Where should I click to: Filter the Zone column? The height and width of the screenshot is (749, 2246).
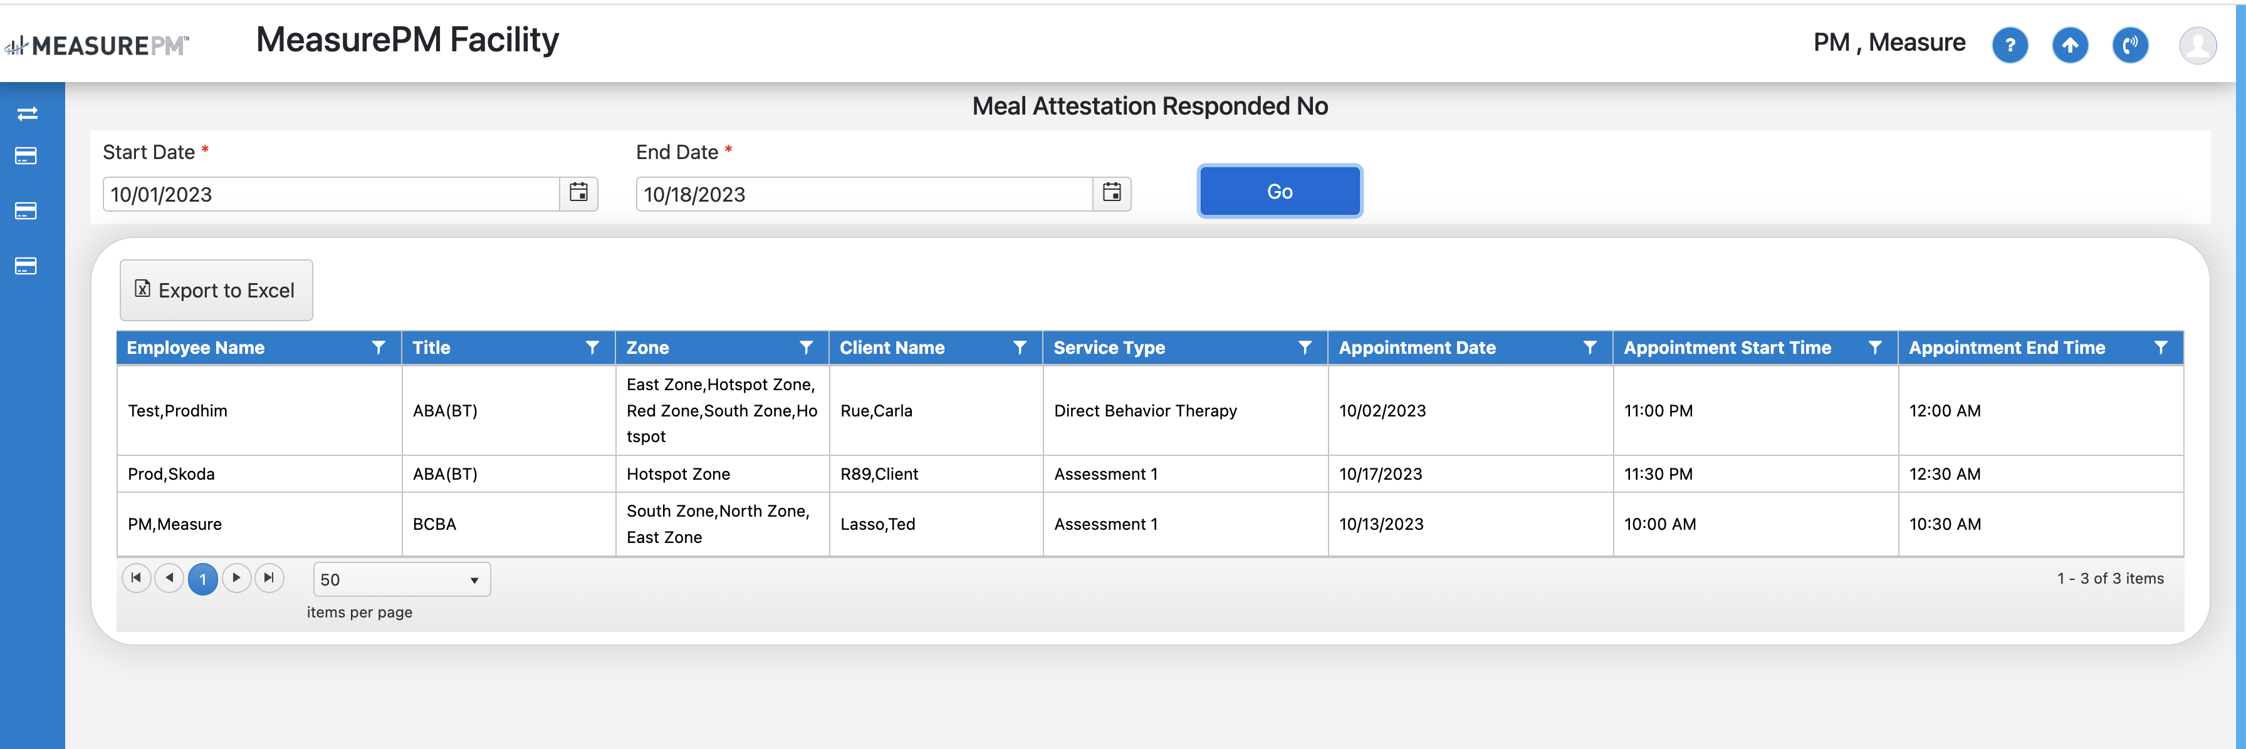pos(806,348)
